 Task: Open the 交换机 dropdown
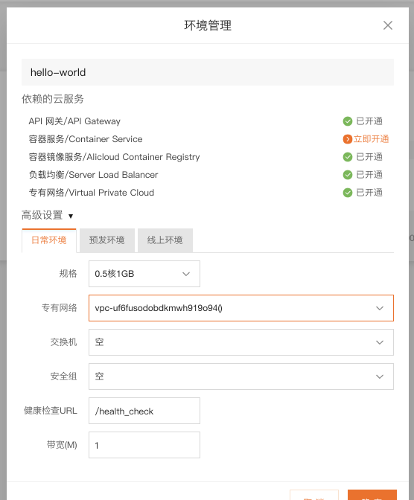(241, 342)
